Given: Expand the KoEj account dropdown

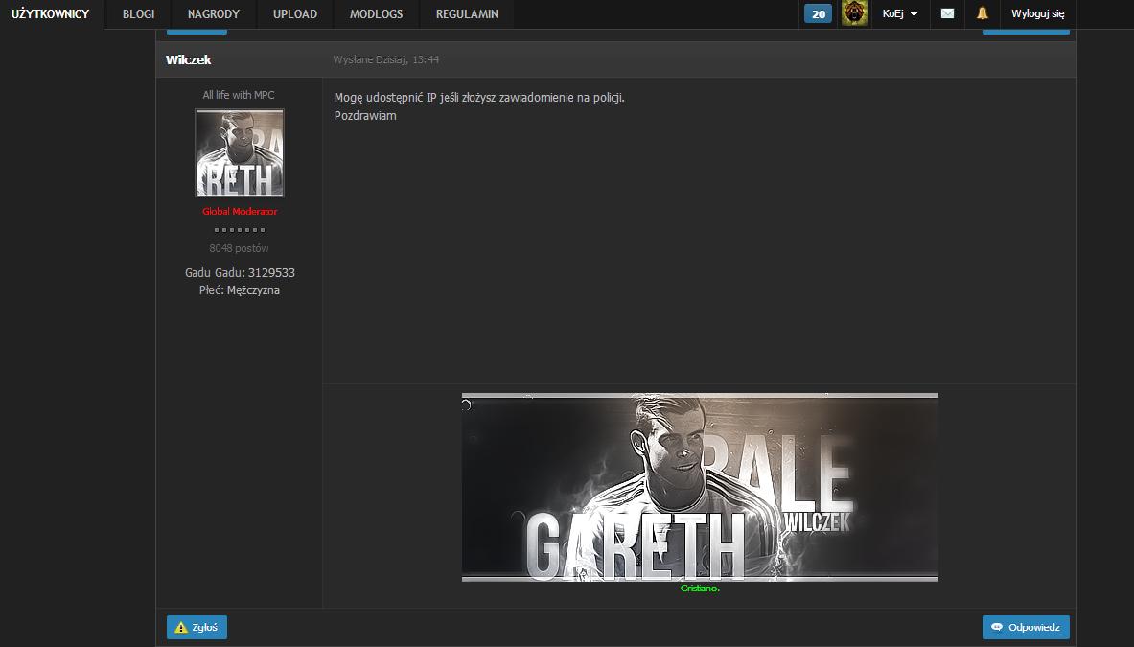Looking at the screenshot, I should tap(900, 13).
